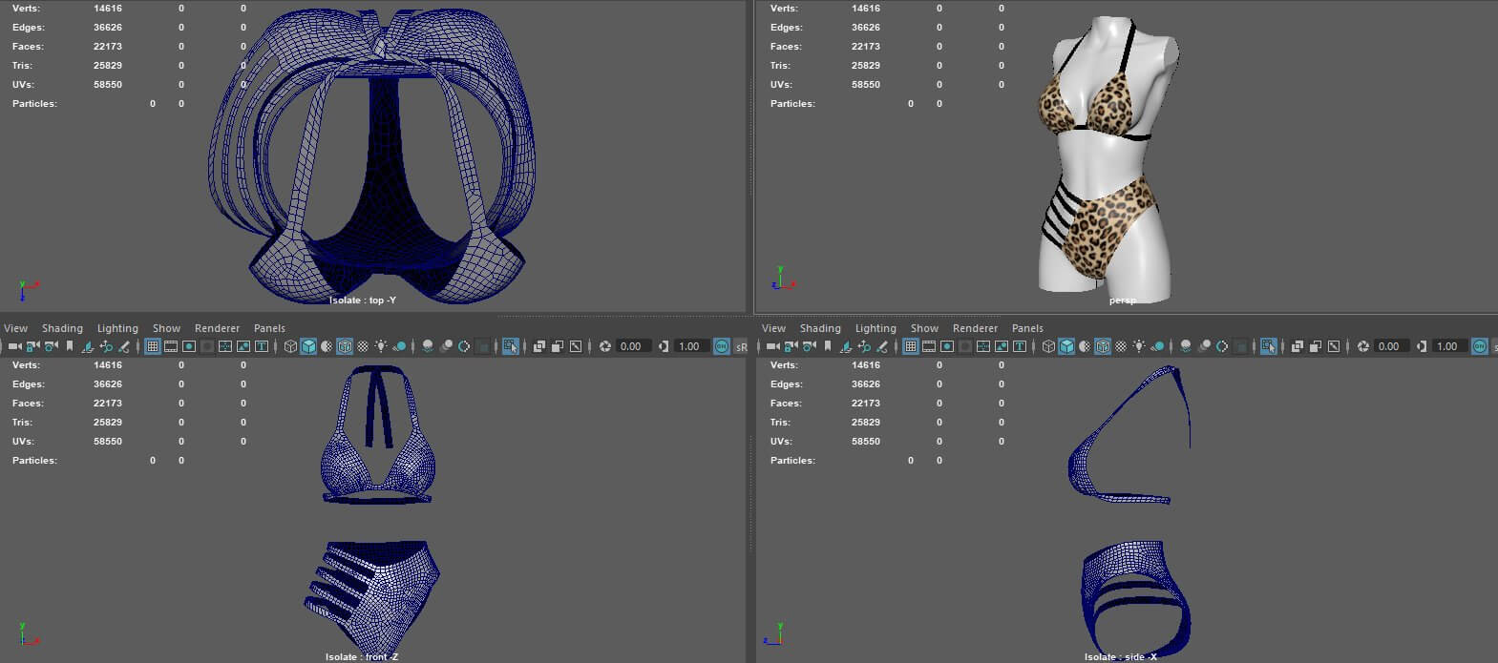The image size is (1498, 663).
Task: Enable Wireframe cube icon in left panel
Action: coord(290,346)
